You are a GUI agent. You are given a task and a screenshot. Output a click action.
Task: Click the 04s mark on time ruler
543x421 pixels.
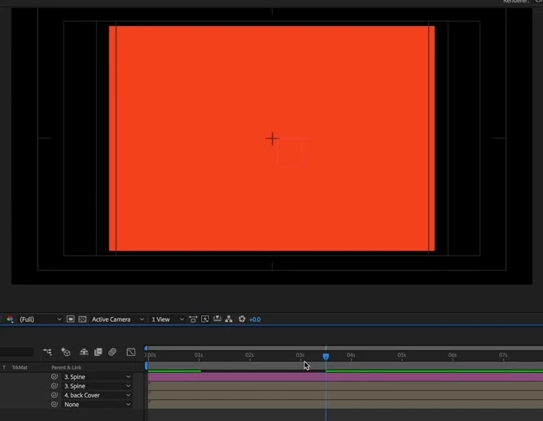(351, 355)
